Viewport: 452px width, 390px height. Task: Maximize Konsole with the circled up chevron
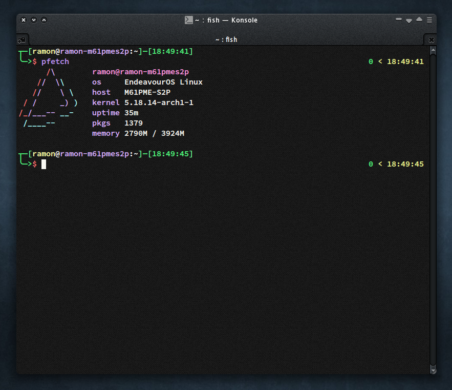tap(44, 20)
